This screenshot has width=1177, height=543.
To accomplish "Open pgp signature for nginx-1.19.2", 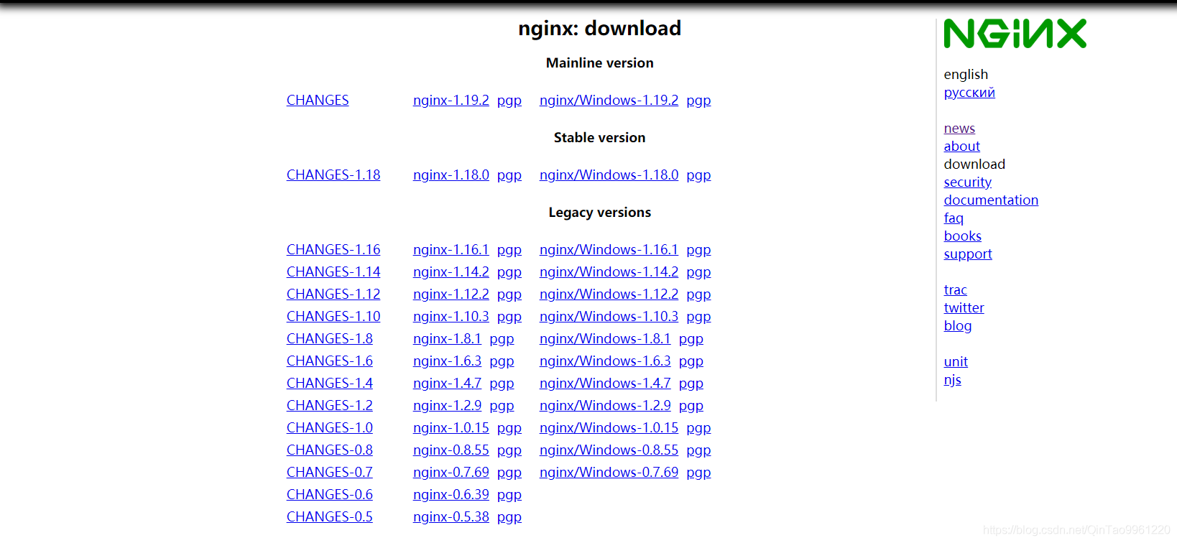I will coord(509,101).
